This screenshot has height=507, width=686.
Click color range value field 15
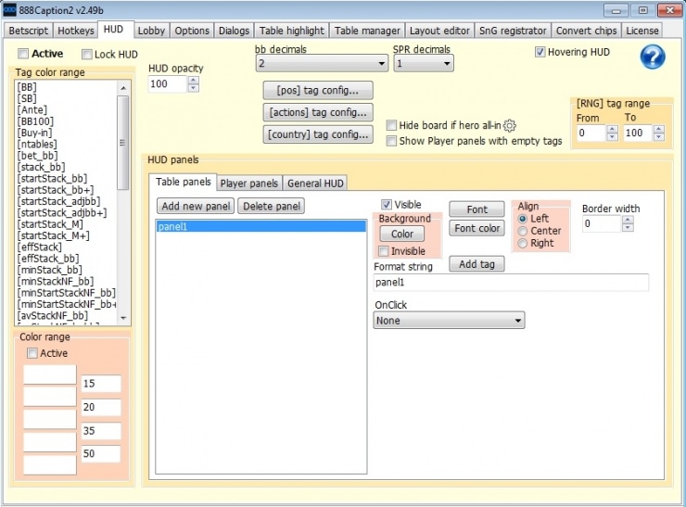tap(101, 384)
